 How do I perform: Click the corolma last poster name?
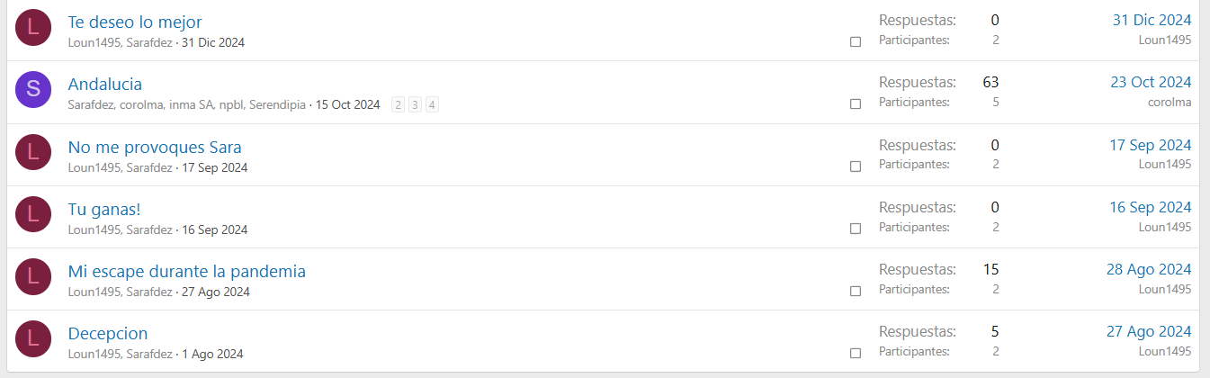click(x=1170, y=102)
